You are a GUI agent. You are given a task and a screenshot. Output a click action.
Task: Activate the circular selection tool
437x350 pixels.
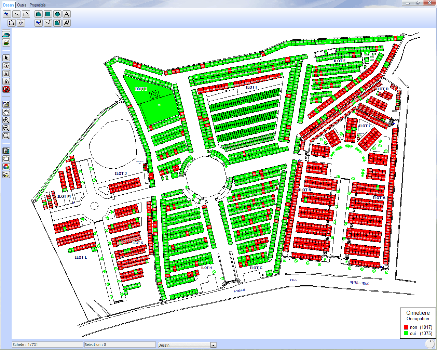tap(6, 66)
